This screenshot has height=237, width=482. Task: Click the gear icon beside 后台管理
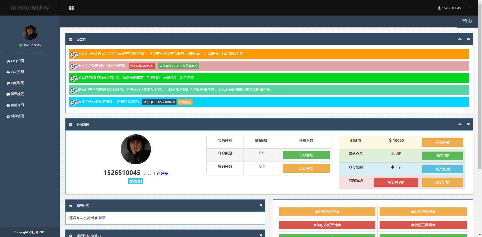pos(8,116)
